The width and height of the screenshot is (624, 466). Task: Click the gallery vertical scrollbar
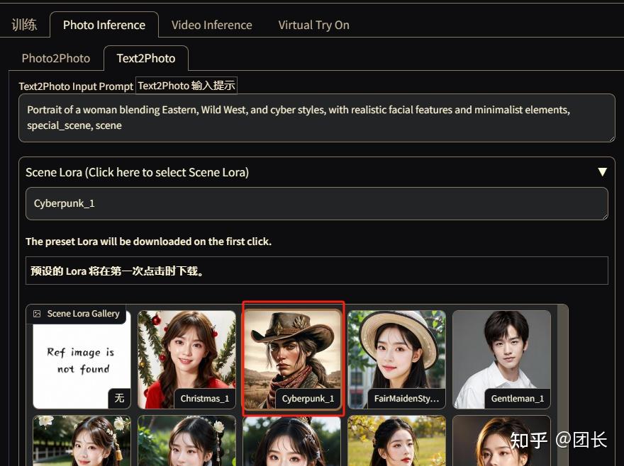point(563,385)
